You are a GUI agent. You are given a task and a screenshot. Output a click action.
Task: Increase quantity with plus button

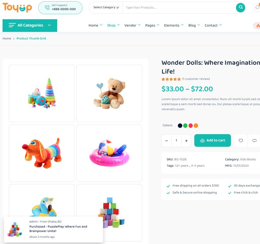186,141
